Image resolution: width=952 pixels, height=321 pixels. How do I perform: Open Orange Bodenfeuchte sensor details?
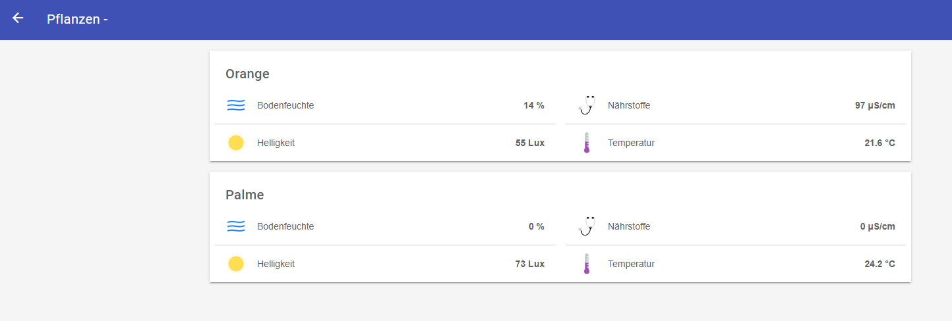(385, 105)
